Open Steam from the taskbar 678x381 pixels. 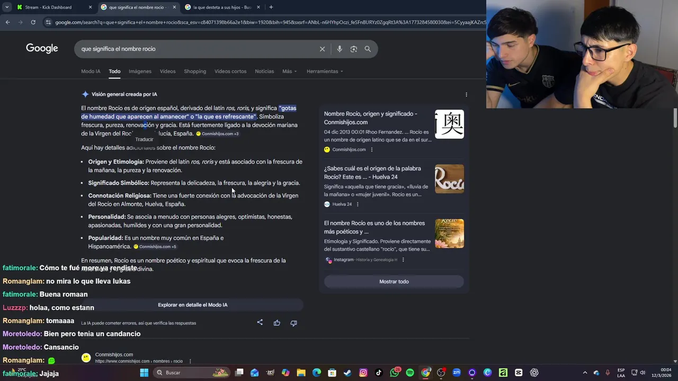coord(347,373)
